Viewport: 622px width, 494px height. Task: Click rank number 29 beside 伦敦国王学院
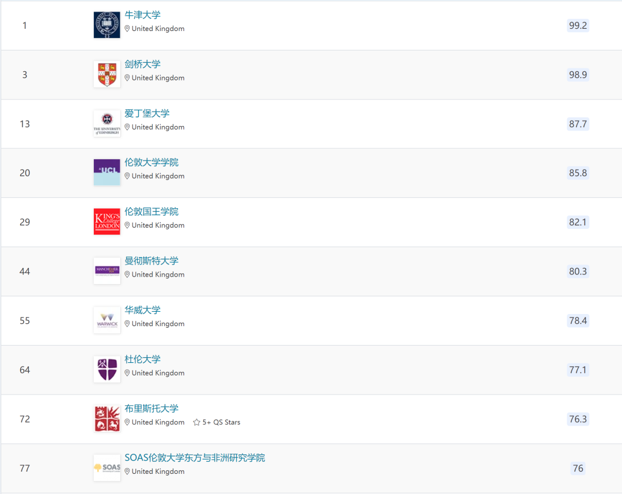[25, 222]
